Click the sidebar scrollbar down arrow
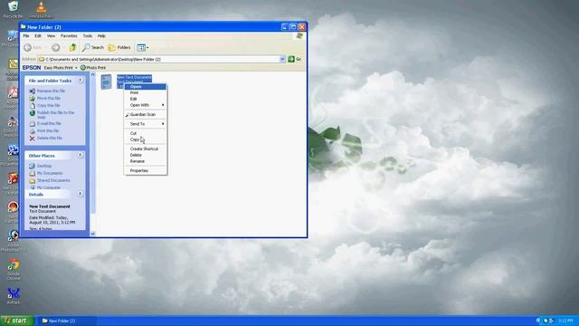Image resolution: width=579 pixels, height=326 pixels. tap(92, 234)
